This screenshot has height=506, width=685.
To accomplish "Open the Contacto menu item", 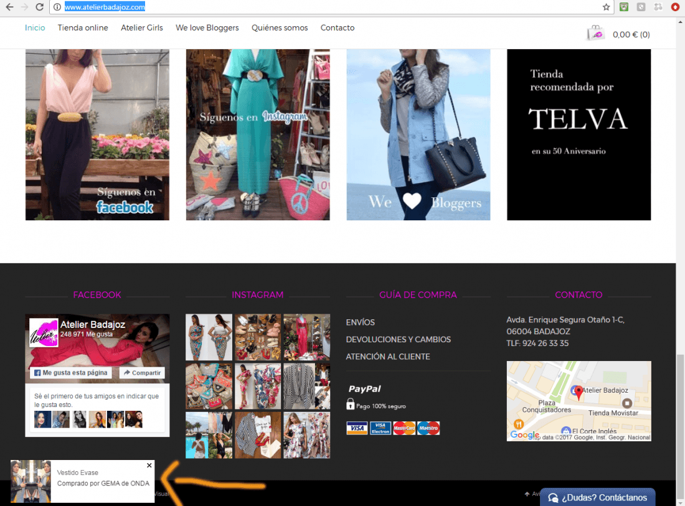I will click(x=338, y=27).
